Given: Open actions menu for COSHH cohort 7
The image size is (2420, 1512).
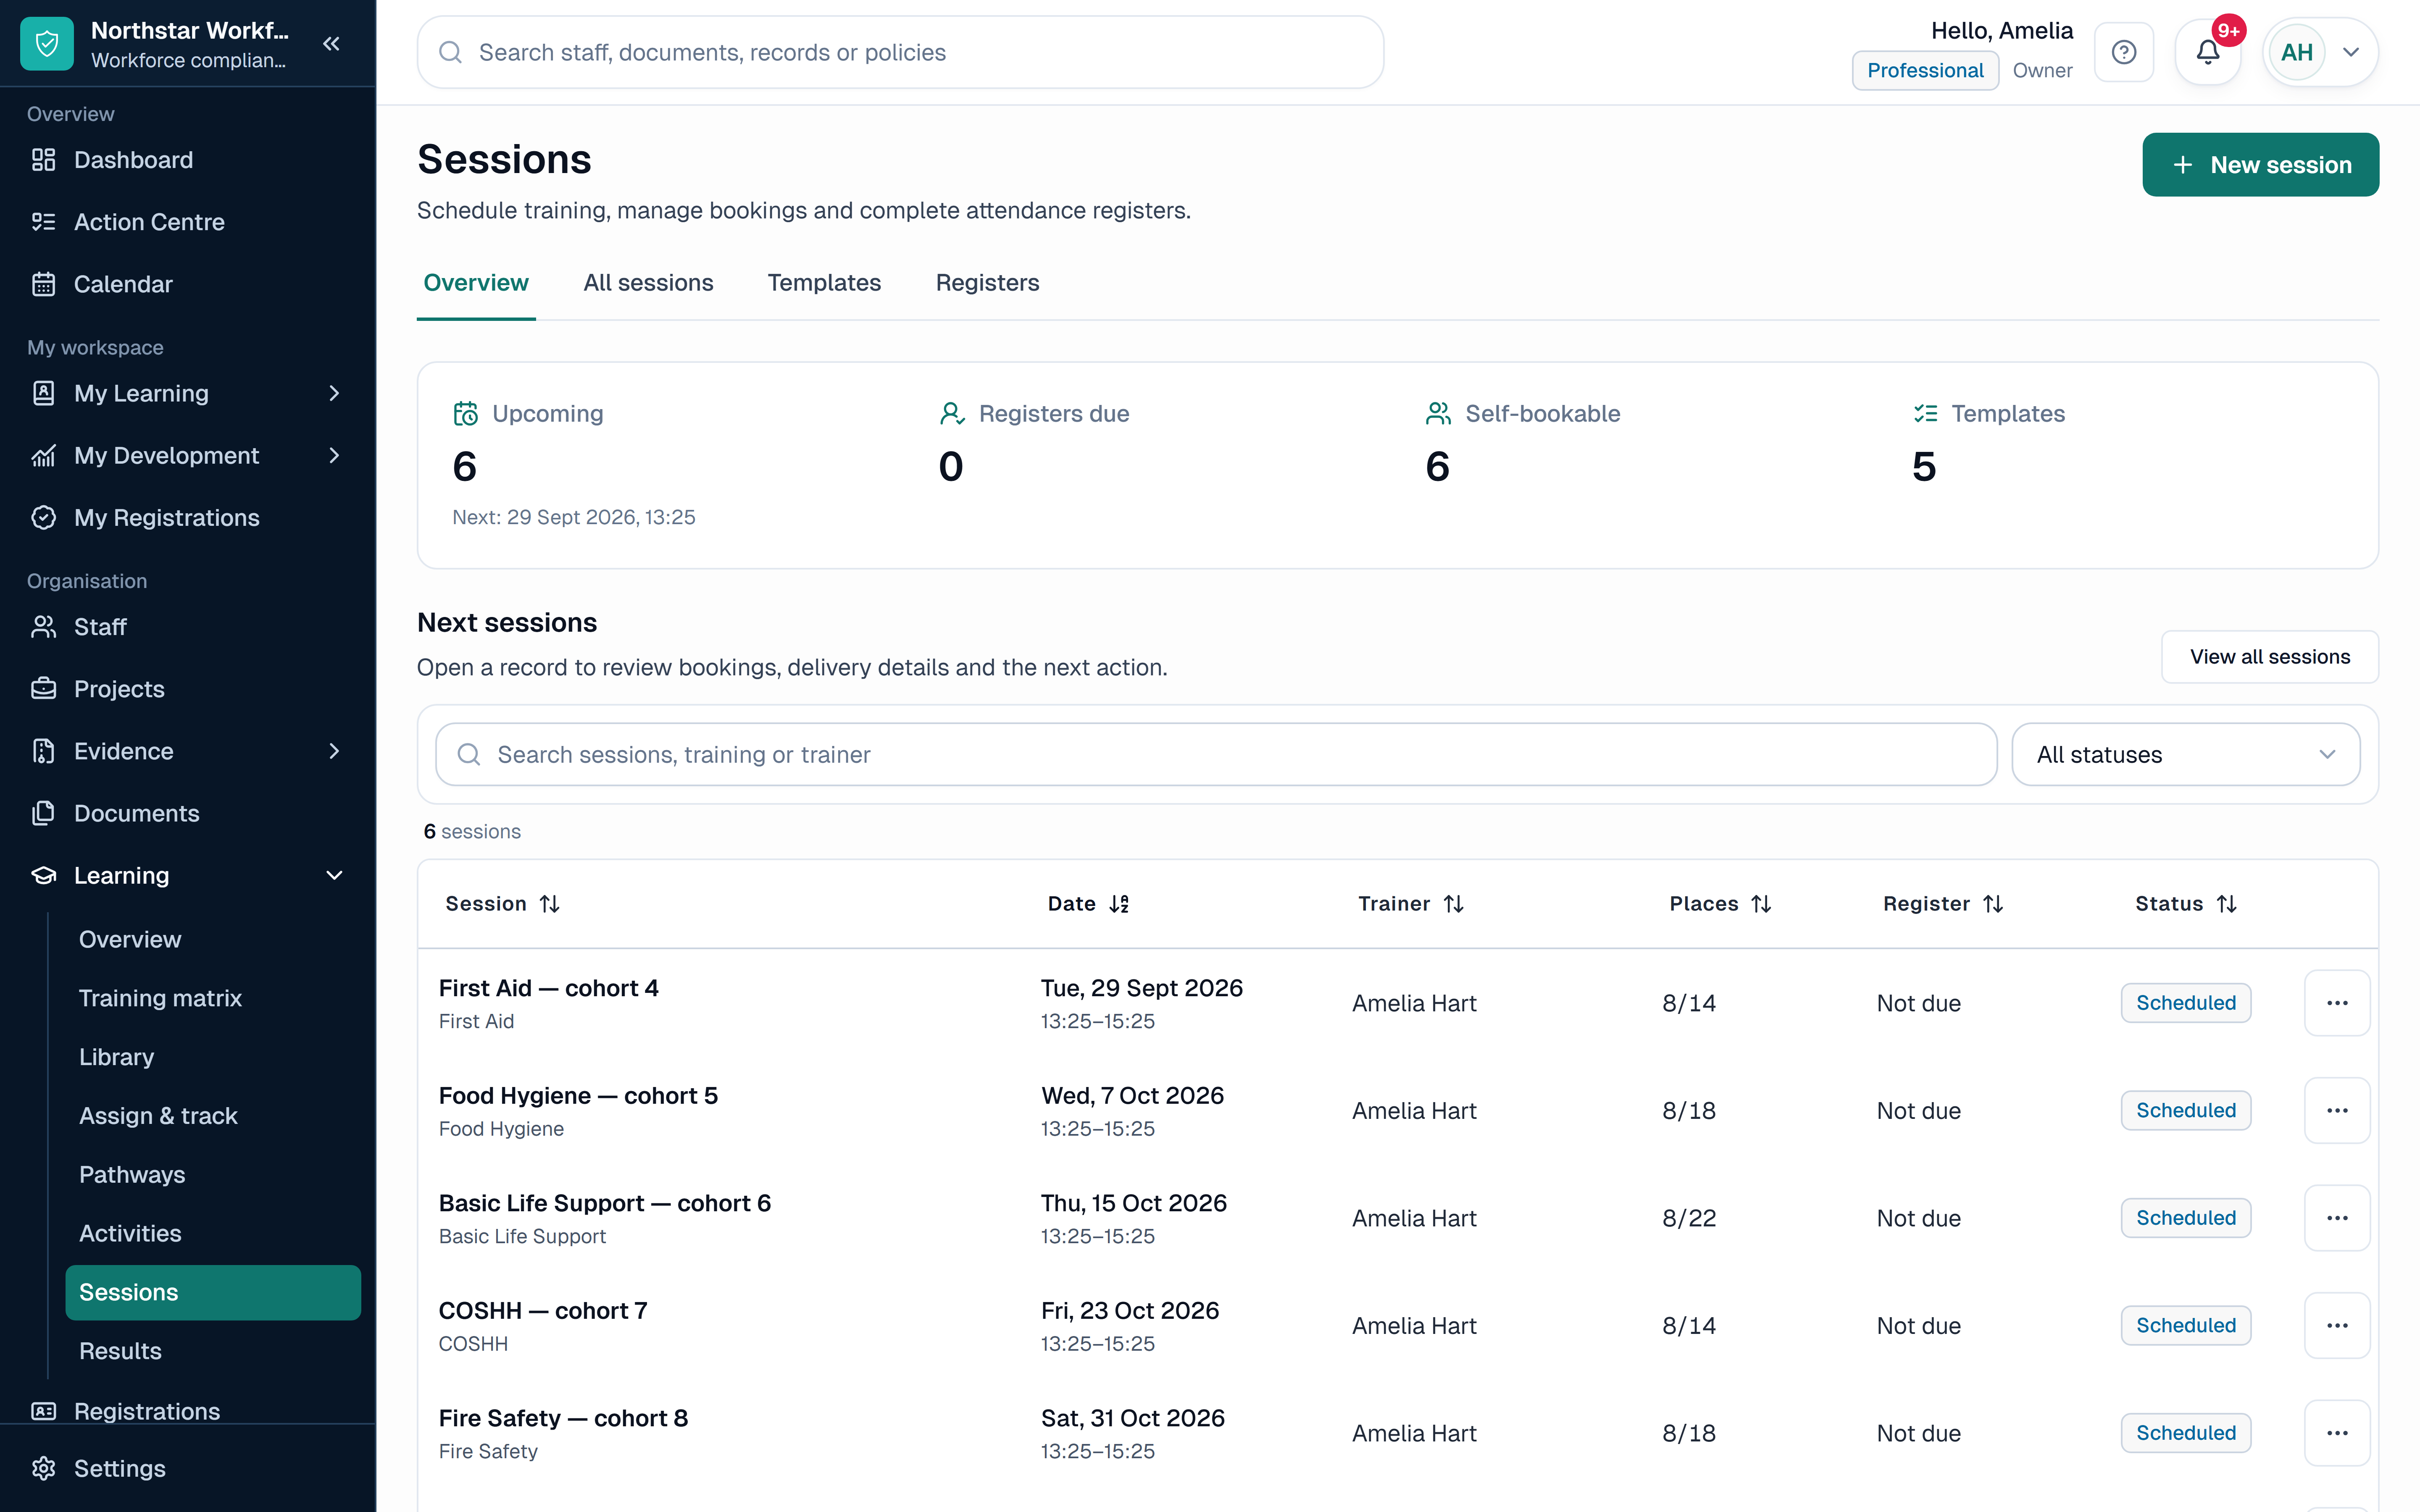Looking at the screenshot, I should point(2337,1325).
